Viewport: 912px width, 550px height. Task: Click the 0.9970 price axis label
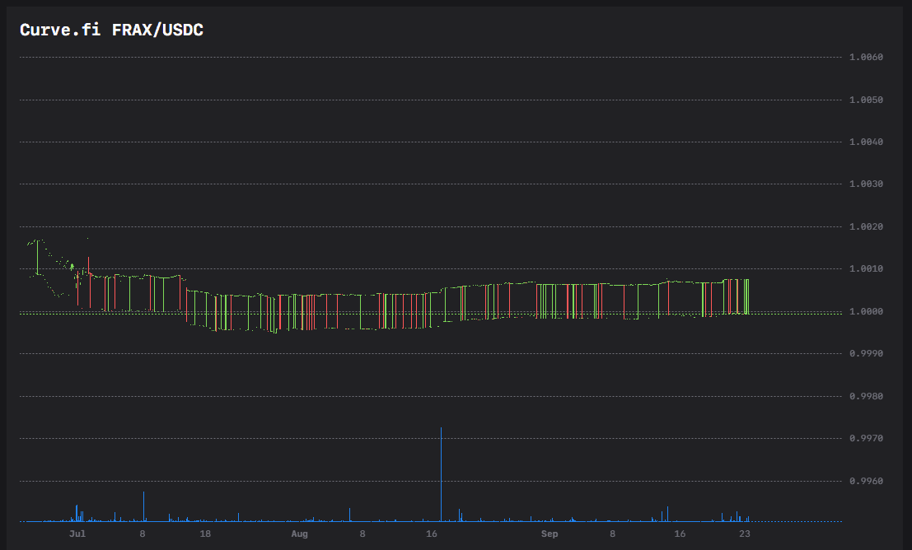click(x=866, y=439)
